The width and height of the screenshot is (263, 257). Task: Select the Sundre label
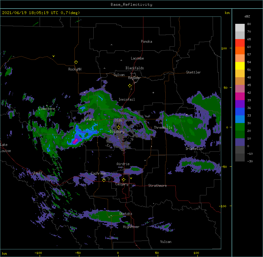pos(89,119)
